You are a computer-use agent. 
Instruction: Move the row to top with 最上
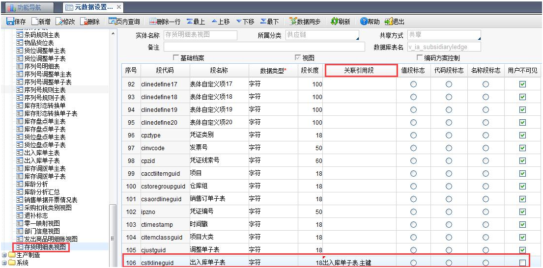tap(196, 22)
